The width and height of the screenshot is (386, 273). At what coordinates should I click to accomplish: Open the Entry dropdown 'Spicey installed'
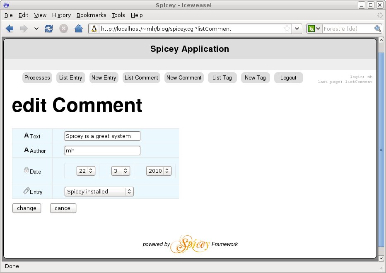click(x=99, y=192)
